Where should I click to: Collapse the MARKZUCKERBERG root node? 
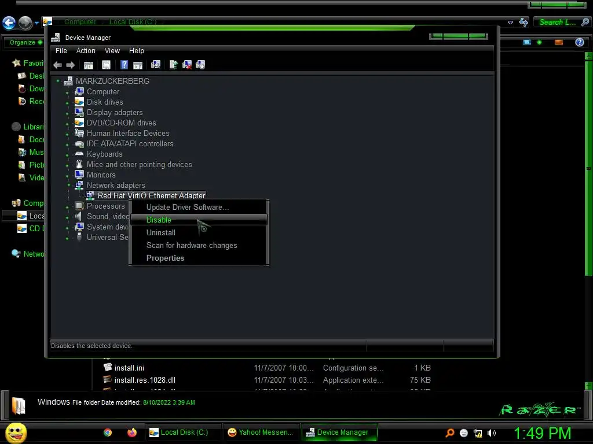[x=58, y=81]
